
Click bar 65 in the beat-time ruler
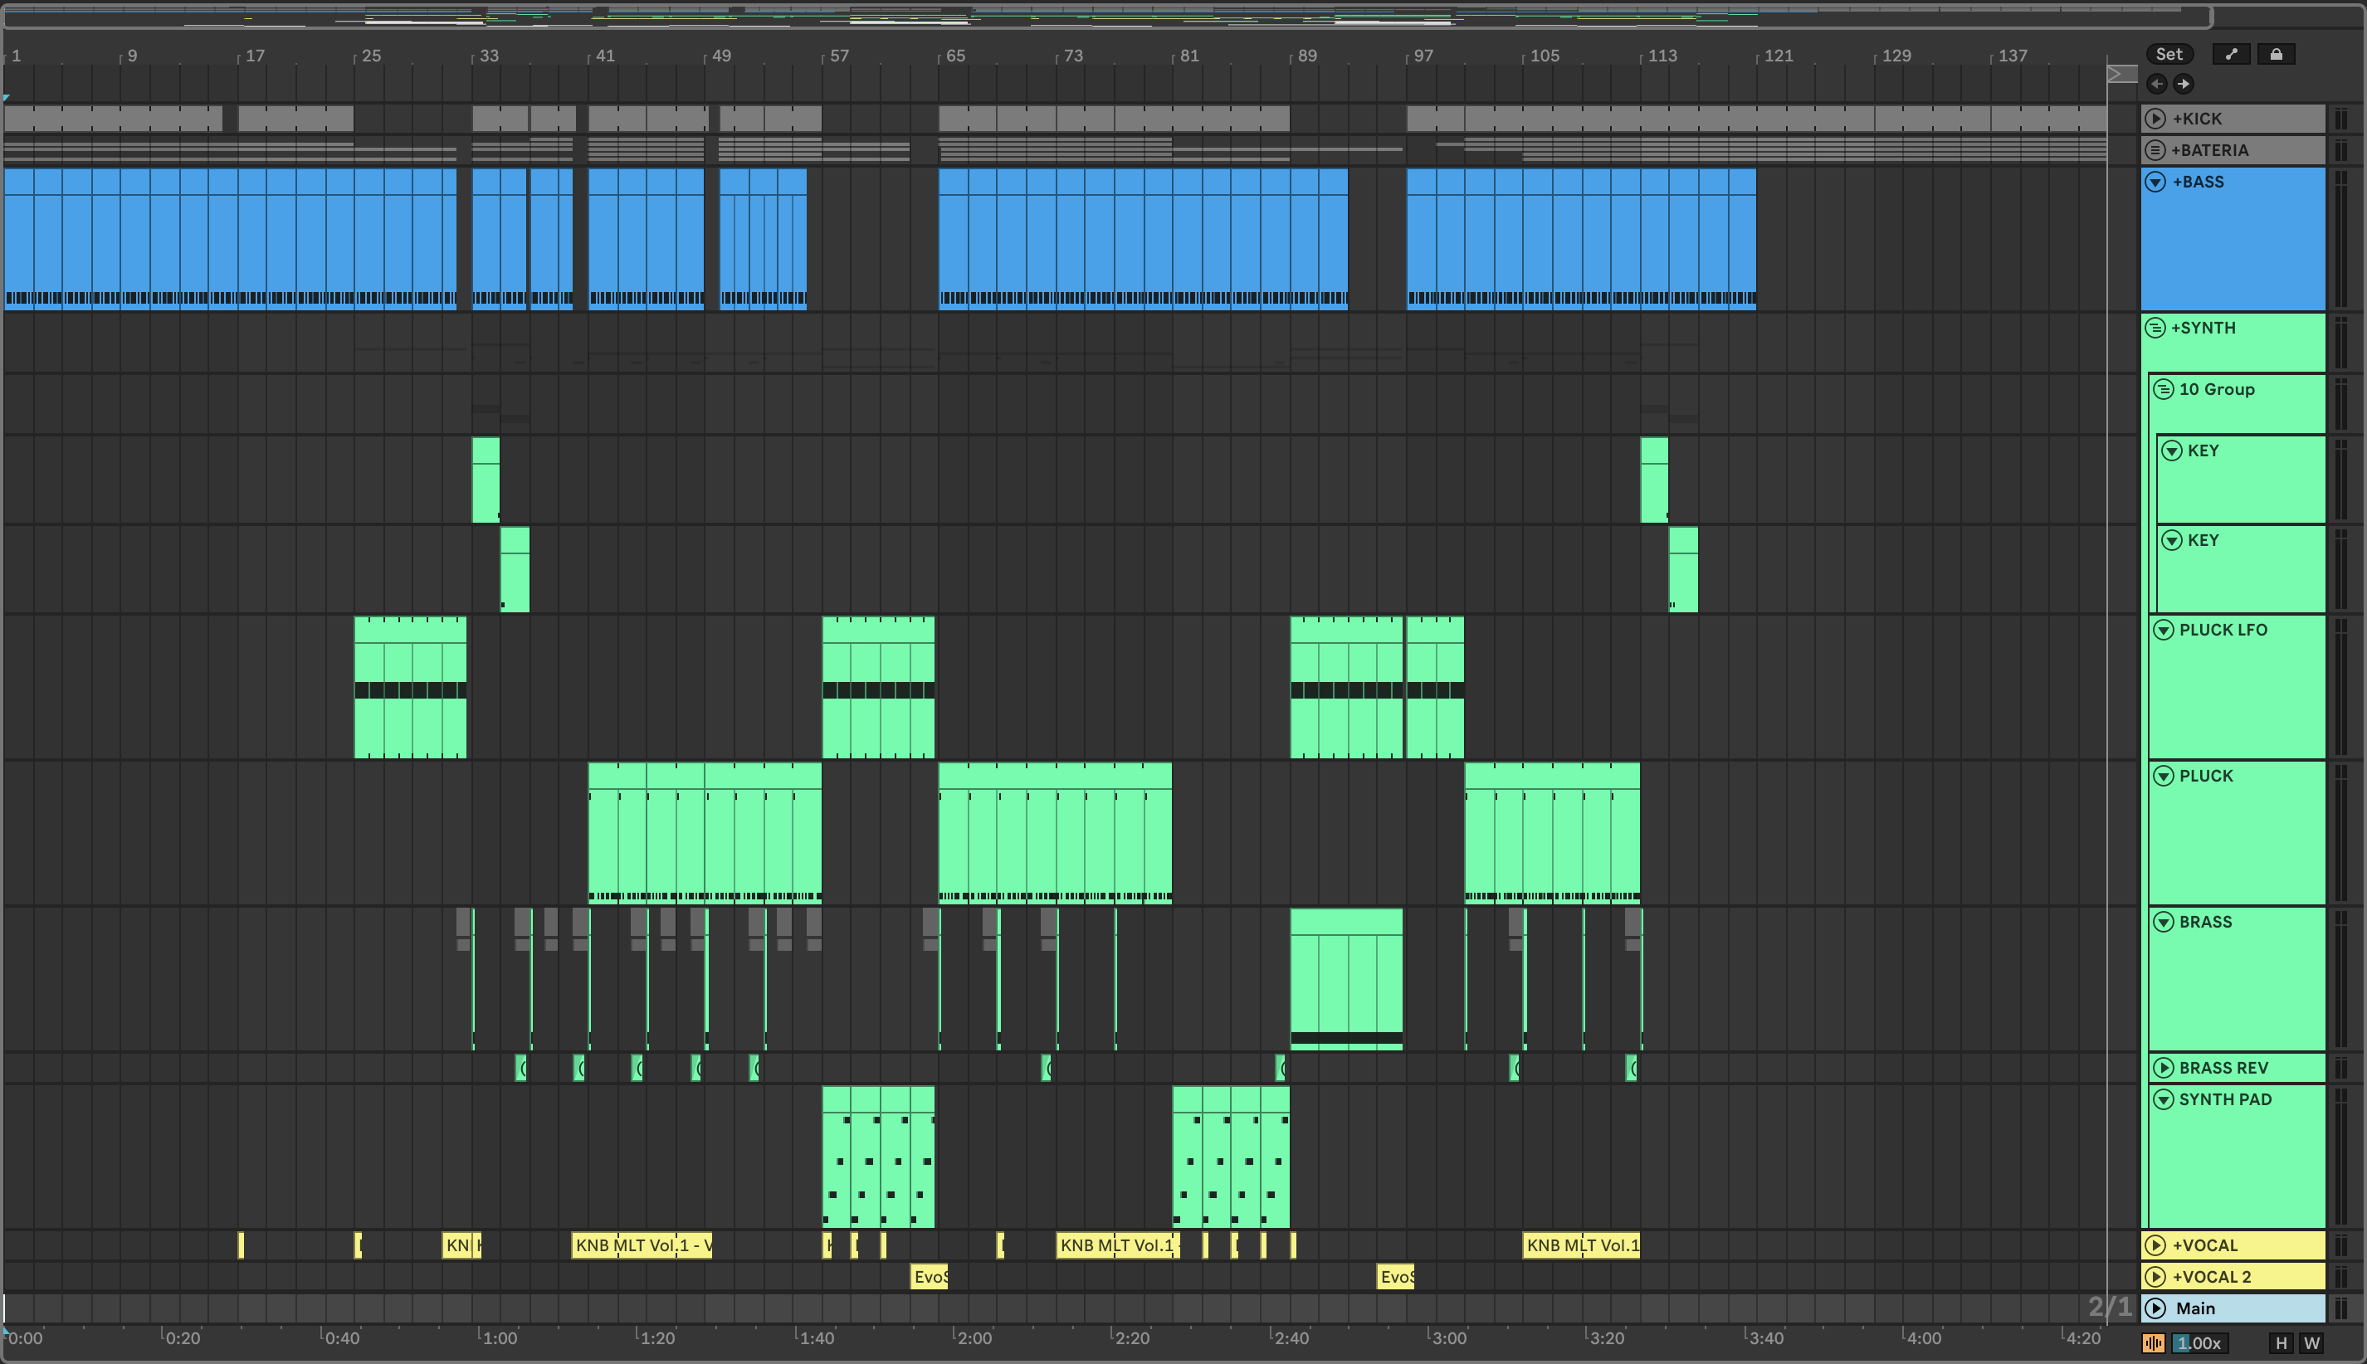point(955,56)
